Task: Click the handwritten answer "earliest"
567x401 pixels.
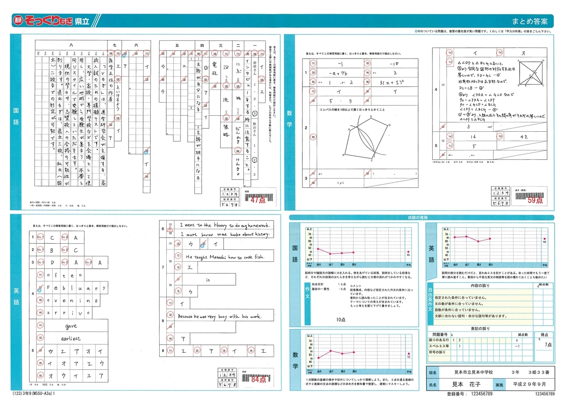Action: click(71, 339)
